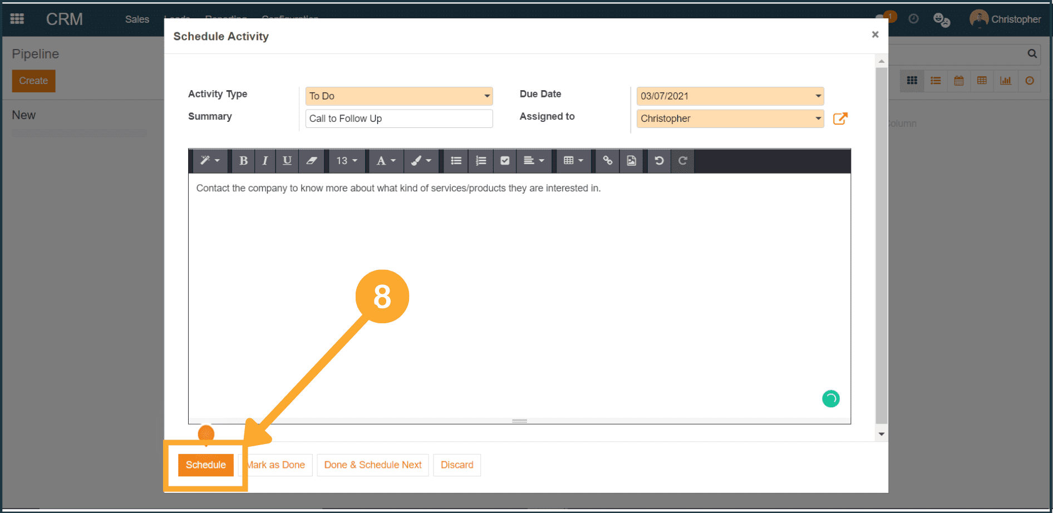Screen dimensions: 1053x513
Task: Click the Schedule button
Action: [x=205, y=465]
